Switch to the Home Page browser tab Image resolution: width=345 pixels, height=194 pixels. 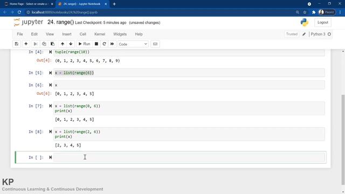coord(28,4)
